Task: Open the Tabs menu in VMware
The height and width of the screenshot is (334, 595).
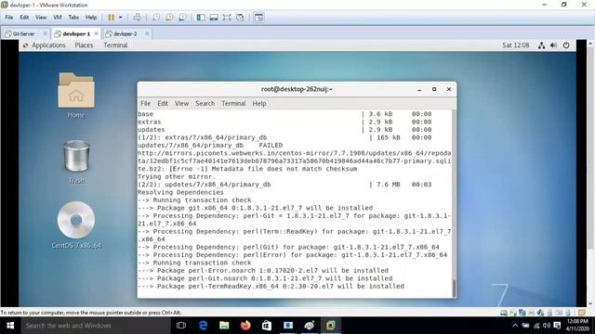Action: (x=73, y=18)
